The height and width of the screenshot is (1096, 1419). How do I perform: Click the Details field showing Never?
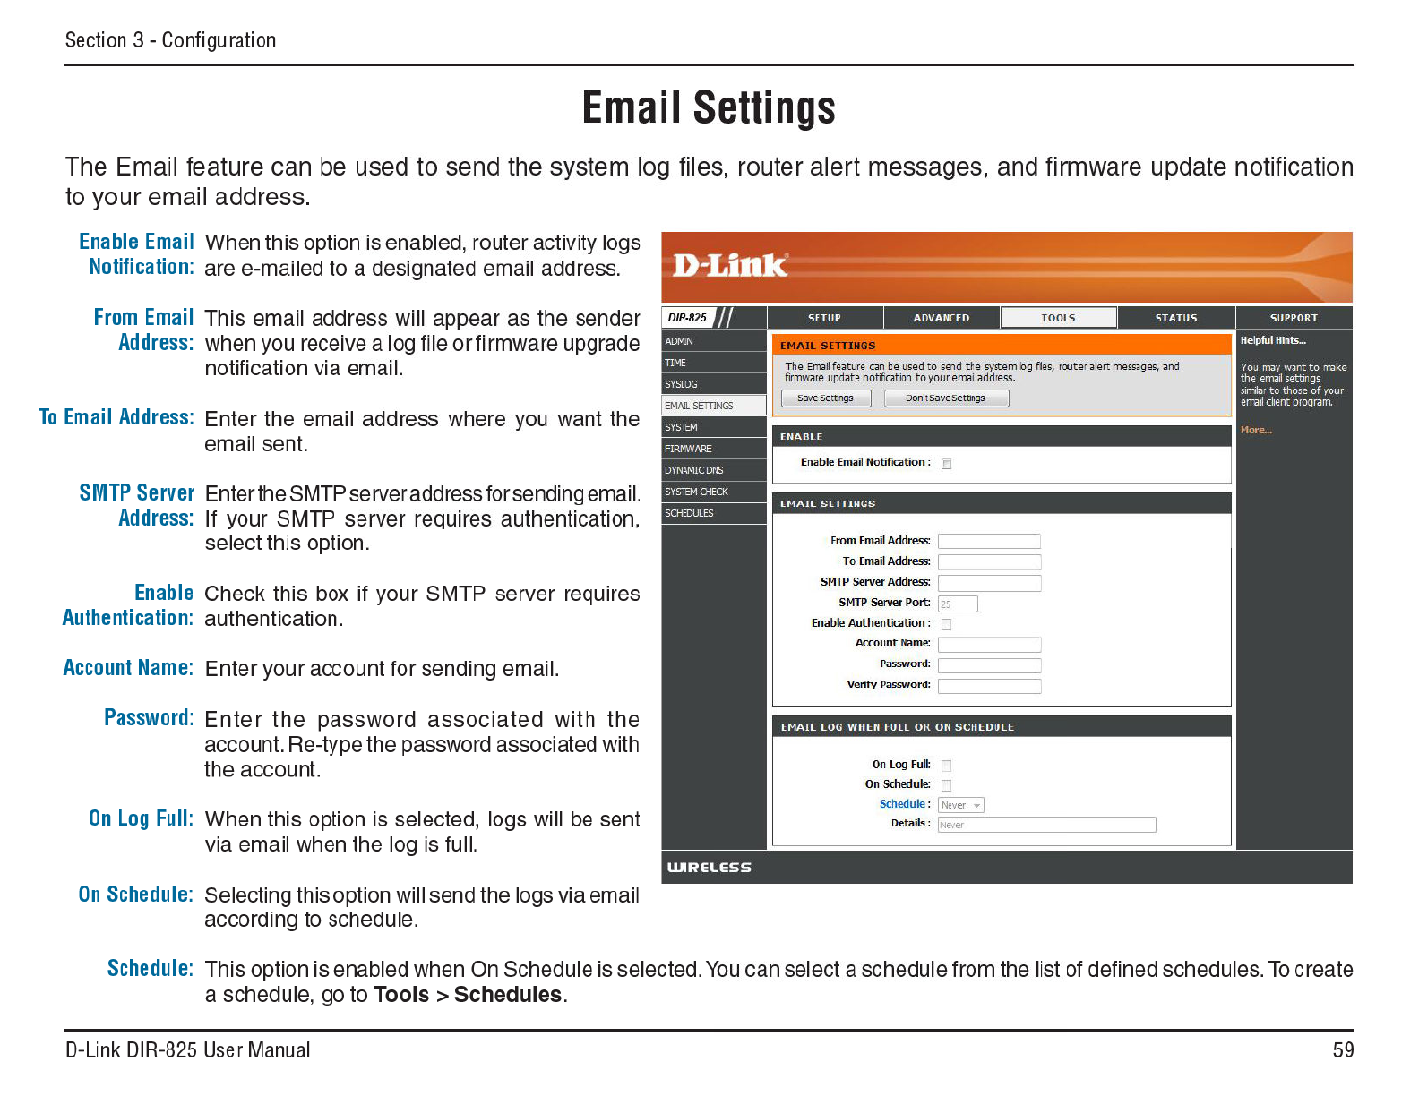(1046, 825)
